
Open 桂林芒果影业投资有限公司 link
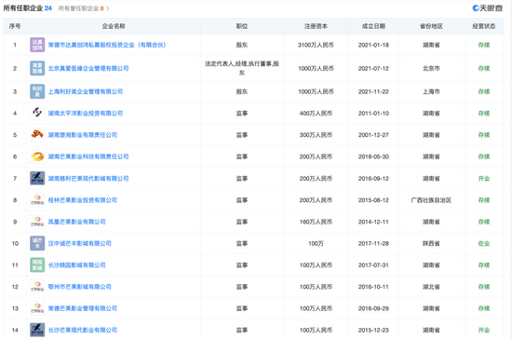(x=83, y=200)
